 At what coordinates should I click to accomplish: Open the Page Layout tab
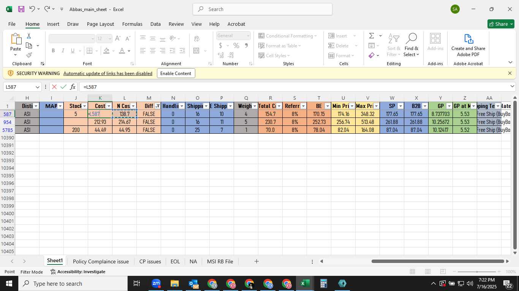point(100,24)
